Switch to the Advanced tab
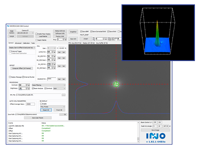Screen dimensions: 199x146 [18, 43]
